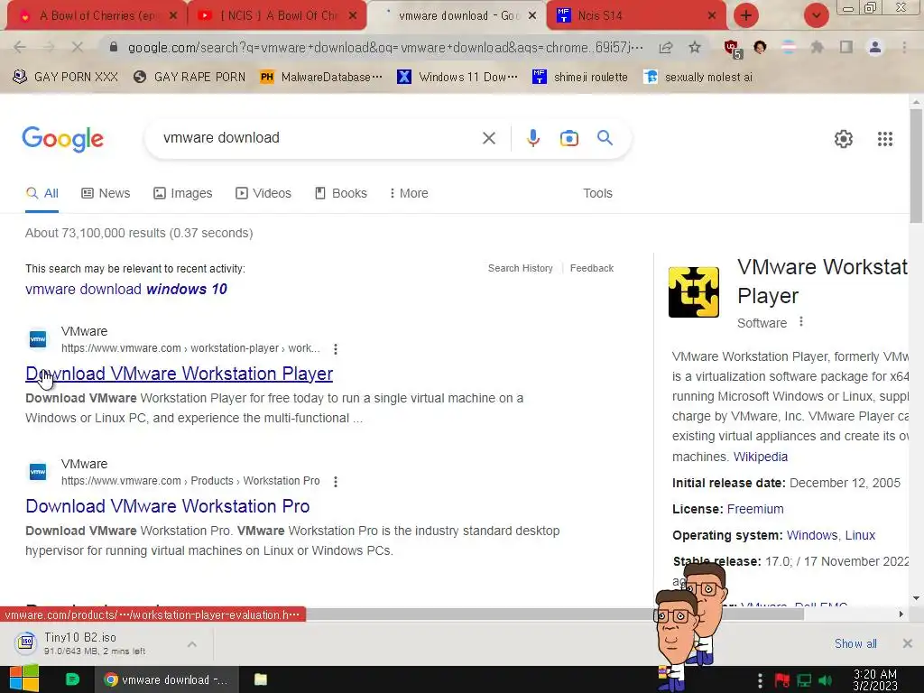Start a voice search with the microphone
924x693 pixels.
coord(532,138)
